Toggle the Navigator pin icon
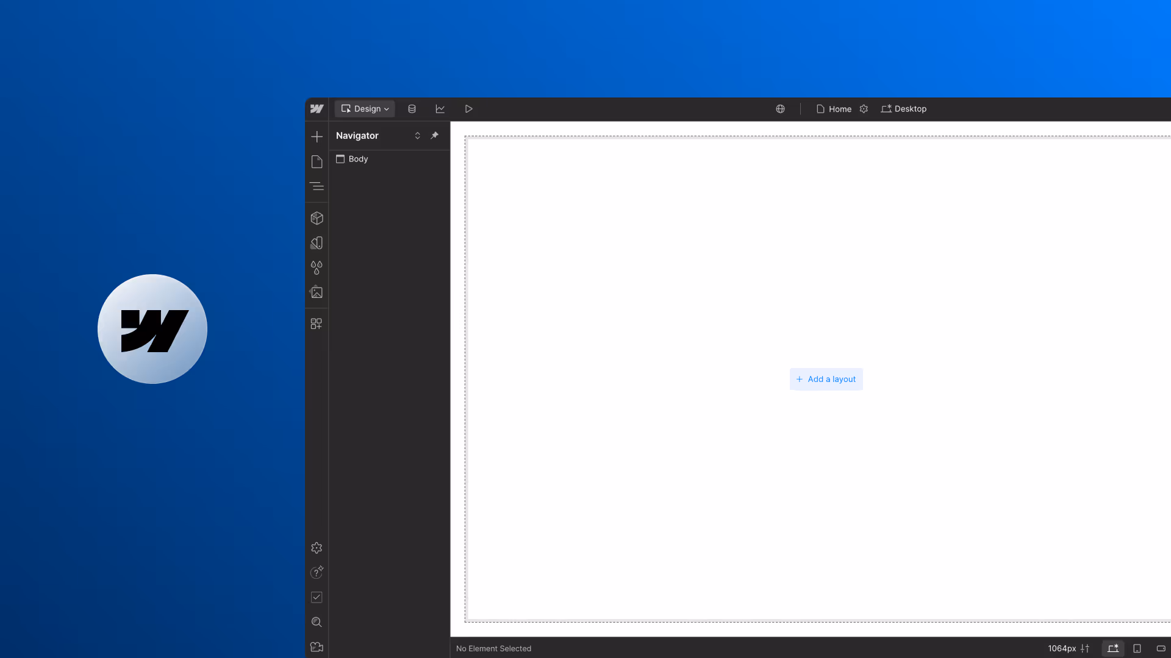The height and width of the screenshot is (658, 1171). (x=435, y=135)
